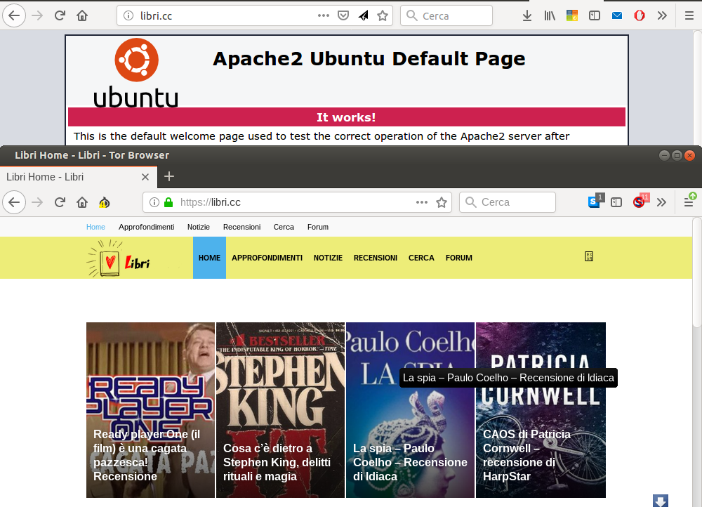702x507 pixels.
Task: Open the La spia Paulo Coelho card
Action: coord(410,410)
